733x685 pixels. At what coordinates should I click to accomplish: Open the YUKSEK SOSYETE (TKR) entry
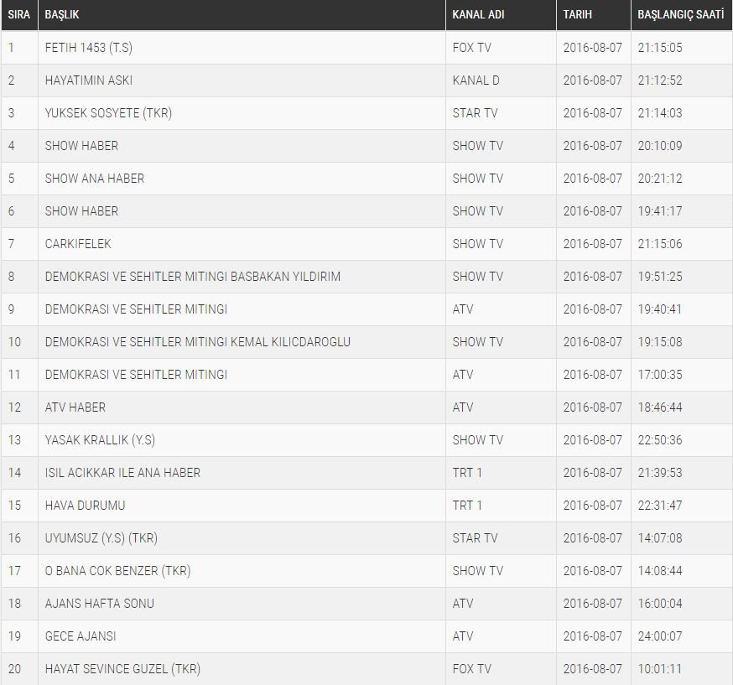[x=108, y=113]
